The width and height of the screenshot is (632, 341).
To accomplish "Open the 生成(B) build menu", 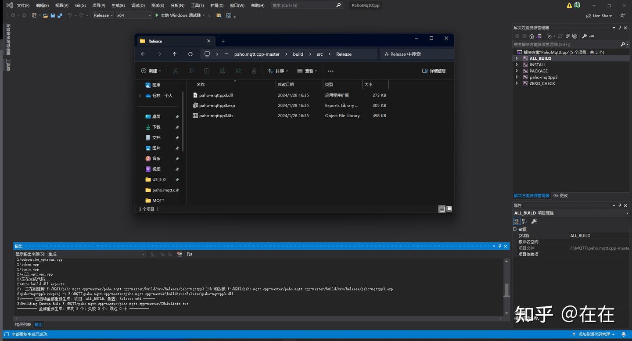I will pyautogui.click(x=118, y=5).
